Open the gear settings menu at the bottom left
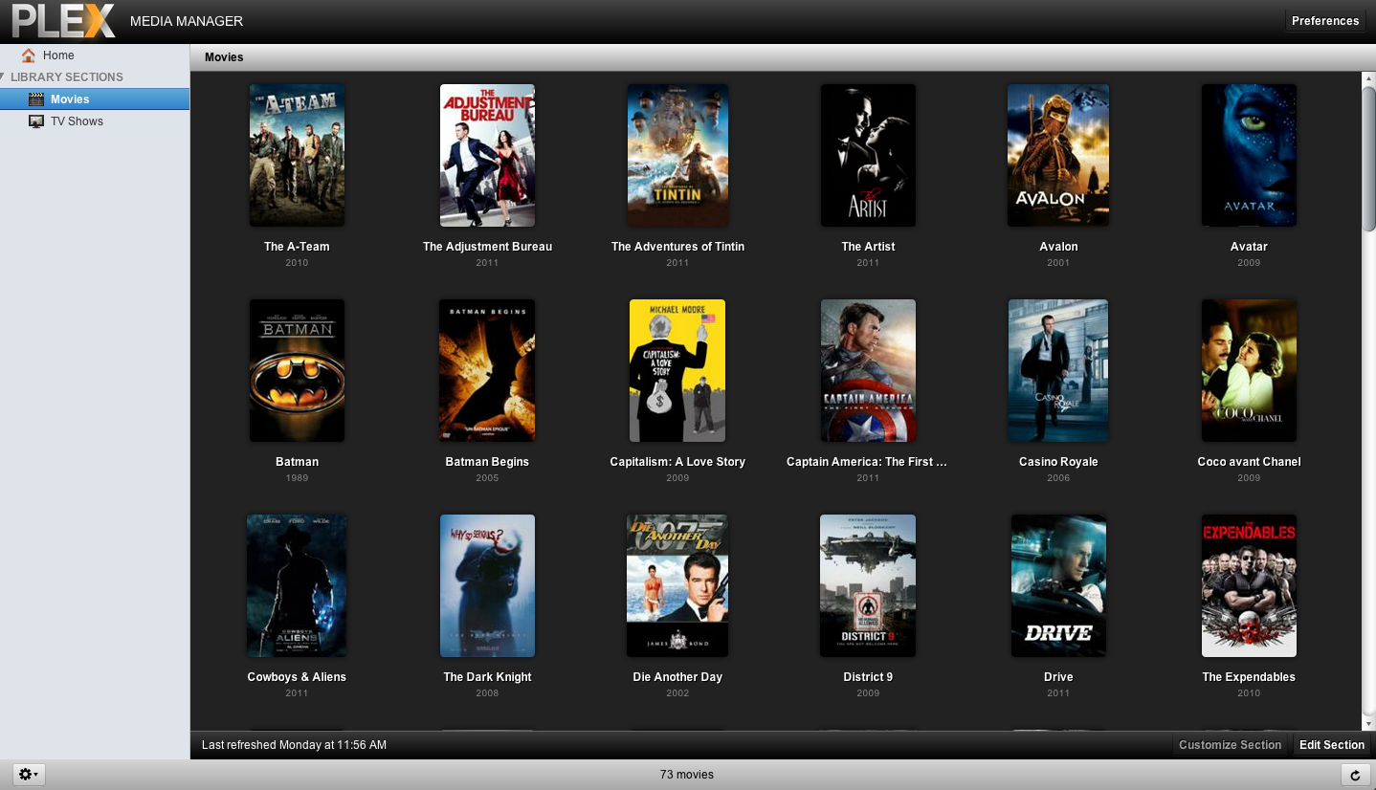This screenshot has width=1376, height=790. point(29,775)
